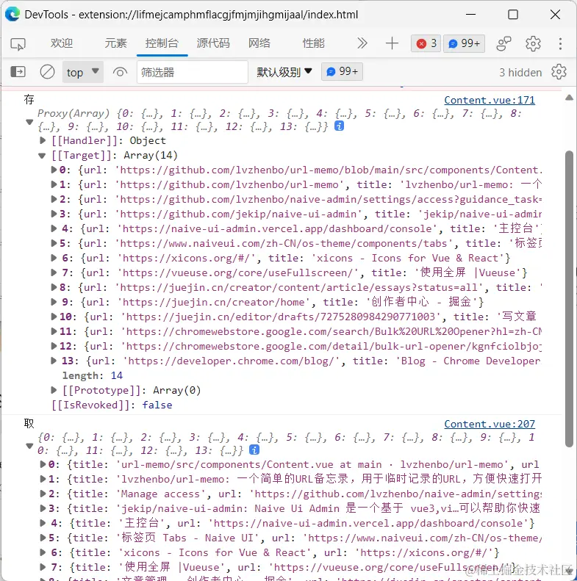Viewport: 577px width, 581px height.
Task: Clear the console with the ban icon
Action: tap(47, 71)
